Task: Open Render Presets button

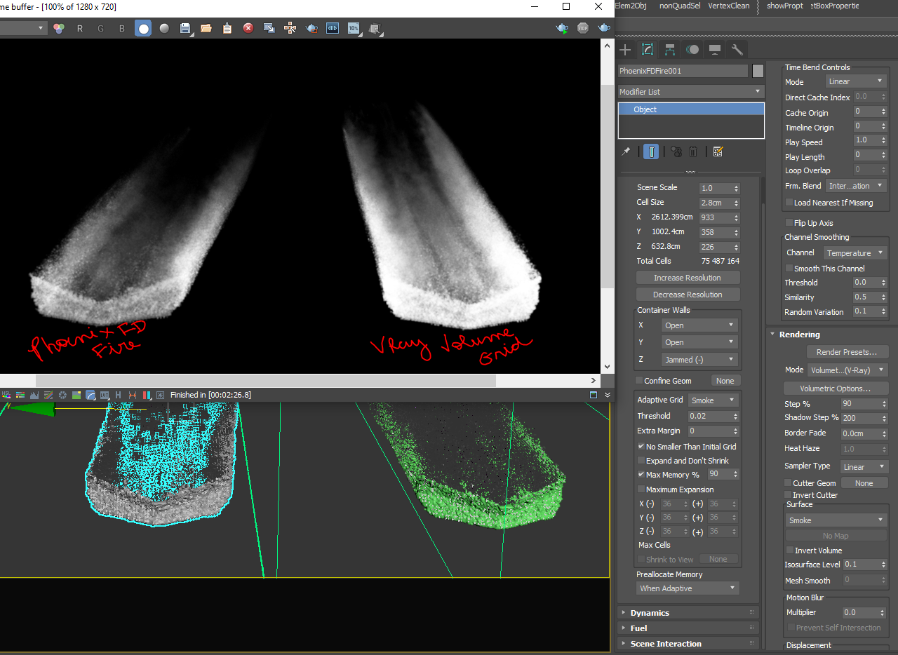Action: coord(847,352)
